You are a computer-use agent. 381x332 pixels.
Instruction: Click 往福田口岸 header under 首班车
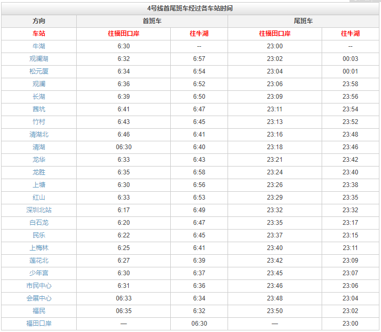123,34
